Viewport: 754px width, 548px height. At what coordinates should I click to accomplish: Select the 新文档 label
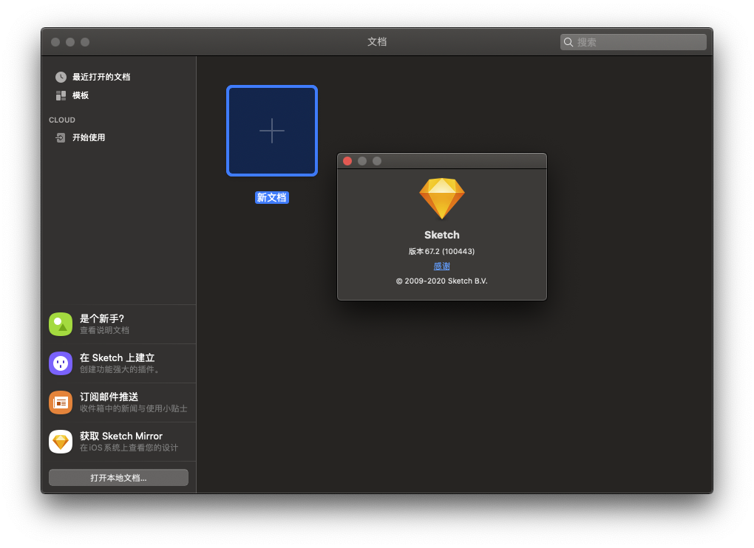pyautogui.click(x=272, y=197)
